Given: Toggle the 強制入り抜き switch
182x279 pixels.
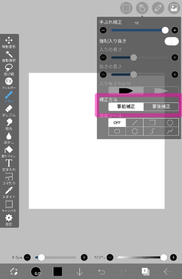Looking at the screenshot, I should [172, 41].
